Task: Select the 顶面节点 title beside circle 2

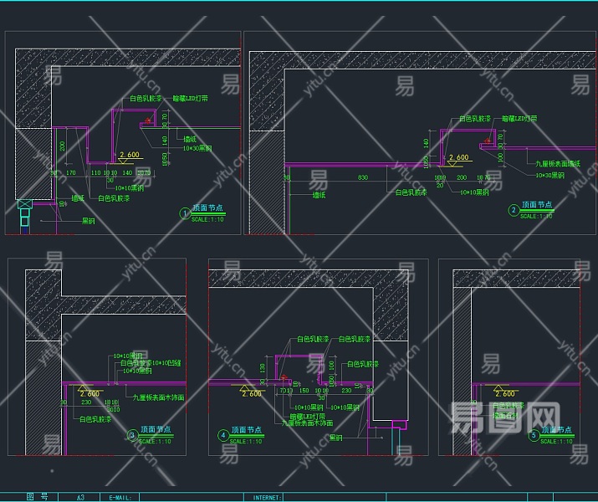Action: click(x=537, y=204)
